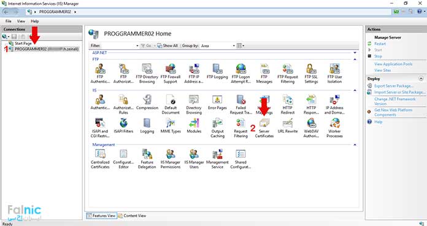This screenshot has height=226, width=427.
Task: Open IIS Manager Permissions
Action: click(x=171, y=158)
